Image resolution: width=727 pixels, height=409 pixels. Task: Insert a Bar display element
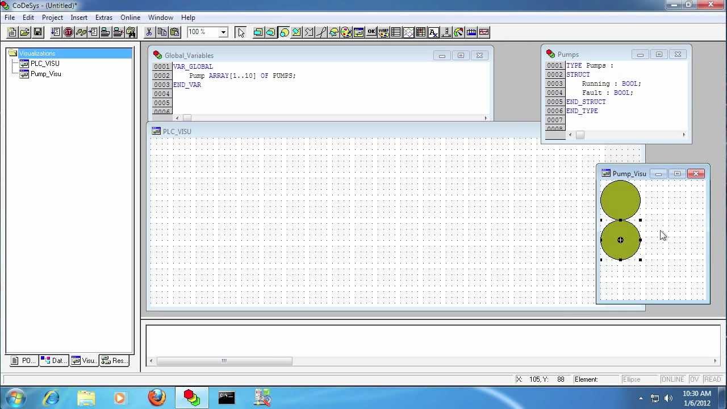coord(471,32)
